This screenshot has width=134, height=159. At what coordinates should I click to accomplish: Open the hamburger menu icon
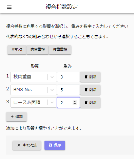(9, 7)
